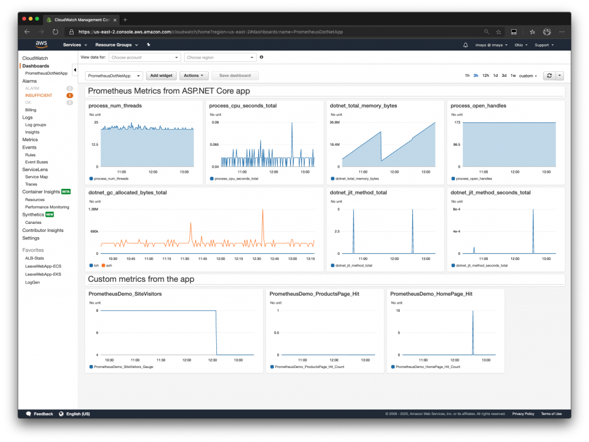
Task: Collapse the sidebar with the arrow handle
Action: [75, 69]
